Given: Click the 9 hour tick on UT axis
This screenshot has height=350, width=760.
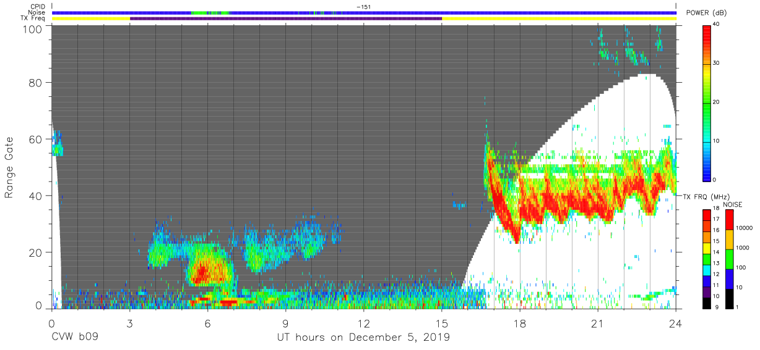Looking at the screenshot, I should point(286,323).
